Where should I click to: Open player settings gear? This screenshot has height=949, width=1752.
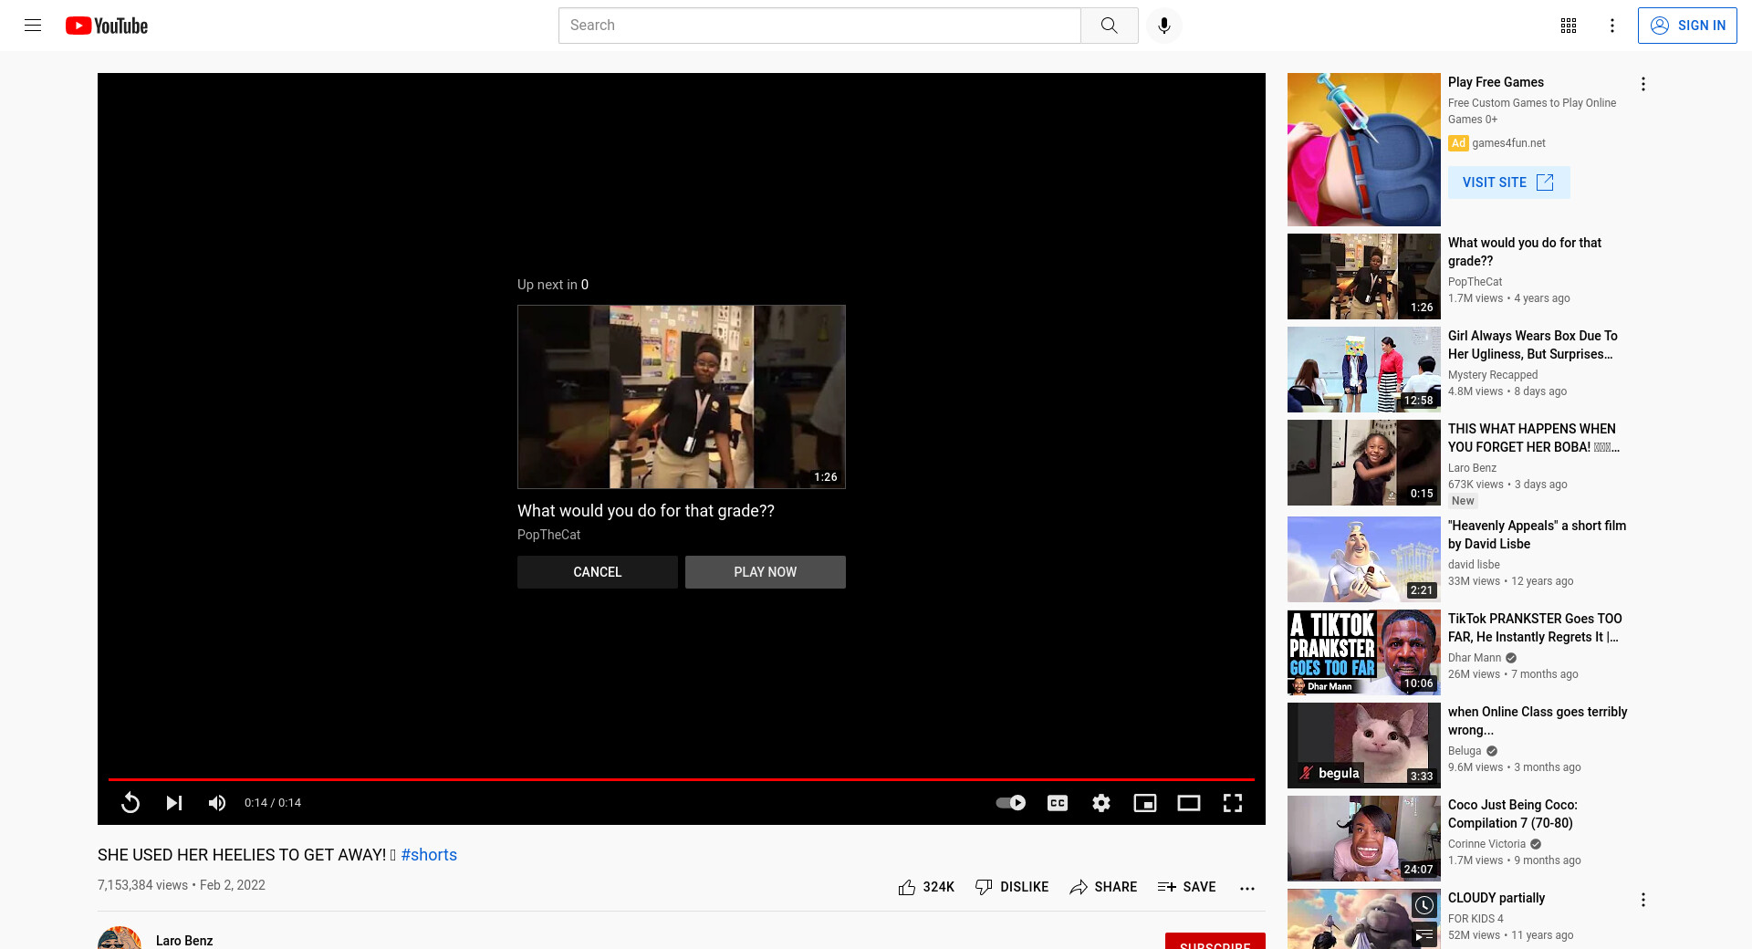point(1101,803)
